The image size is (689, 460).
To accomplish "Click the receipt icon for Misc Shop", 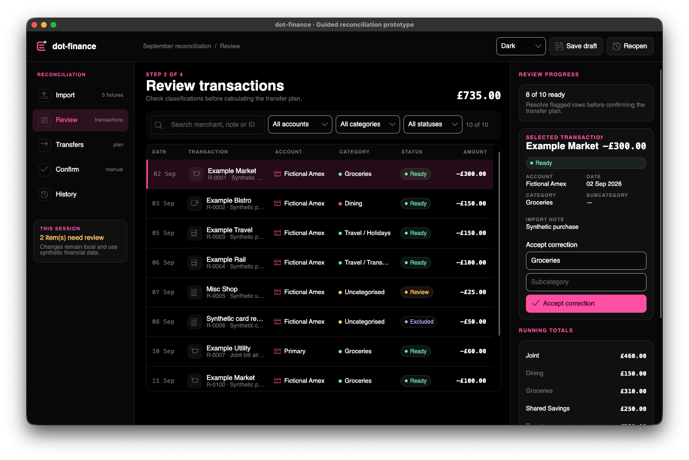I will click(195, 292).
